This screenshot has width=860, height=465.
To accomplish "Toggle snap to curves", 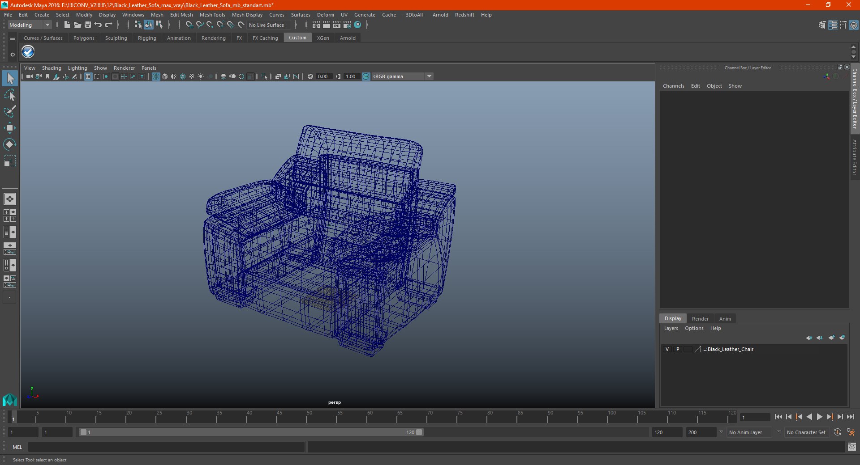I will point(200,25).
